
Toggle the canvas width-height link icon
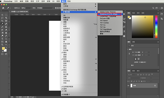click(x=129, y=54)
